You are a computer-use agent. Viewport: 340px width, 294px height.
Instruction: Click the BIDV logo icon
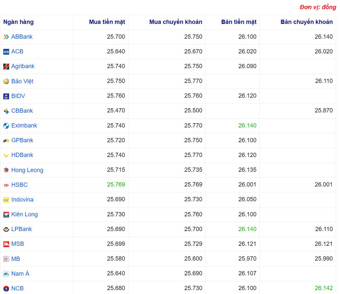click(x=6, y=96)
